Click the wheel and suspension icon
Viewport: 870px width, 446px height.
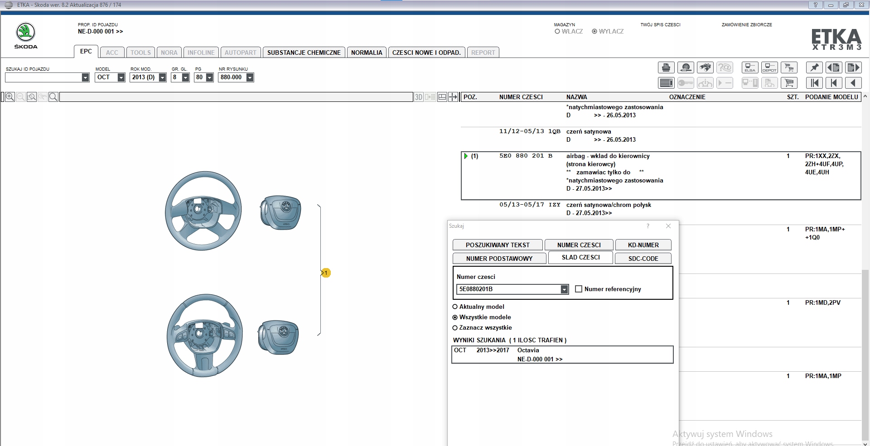686,68
